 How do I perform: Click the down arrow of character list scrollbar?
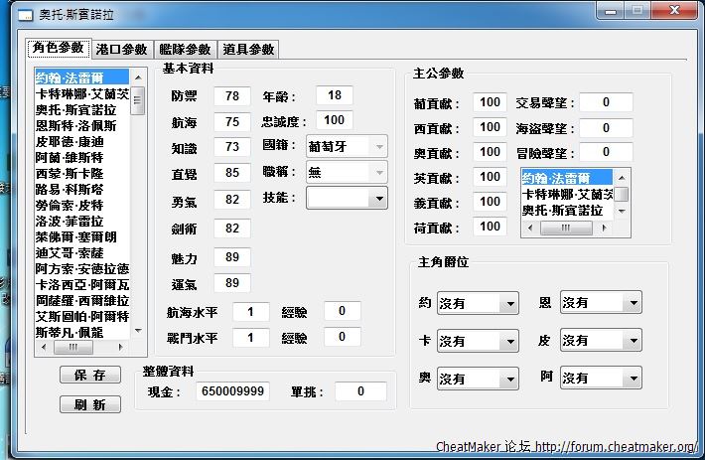139,333
